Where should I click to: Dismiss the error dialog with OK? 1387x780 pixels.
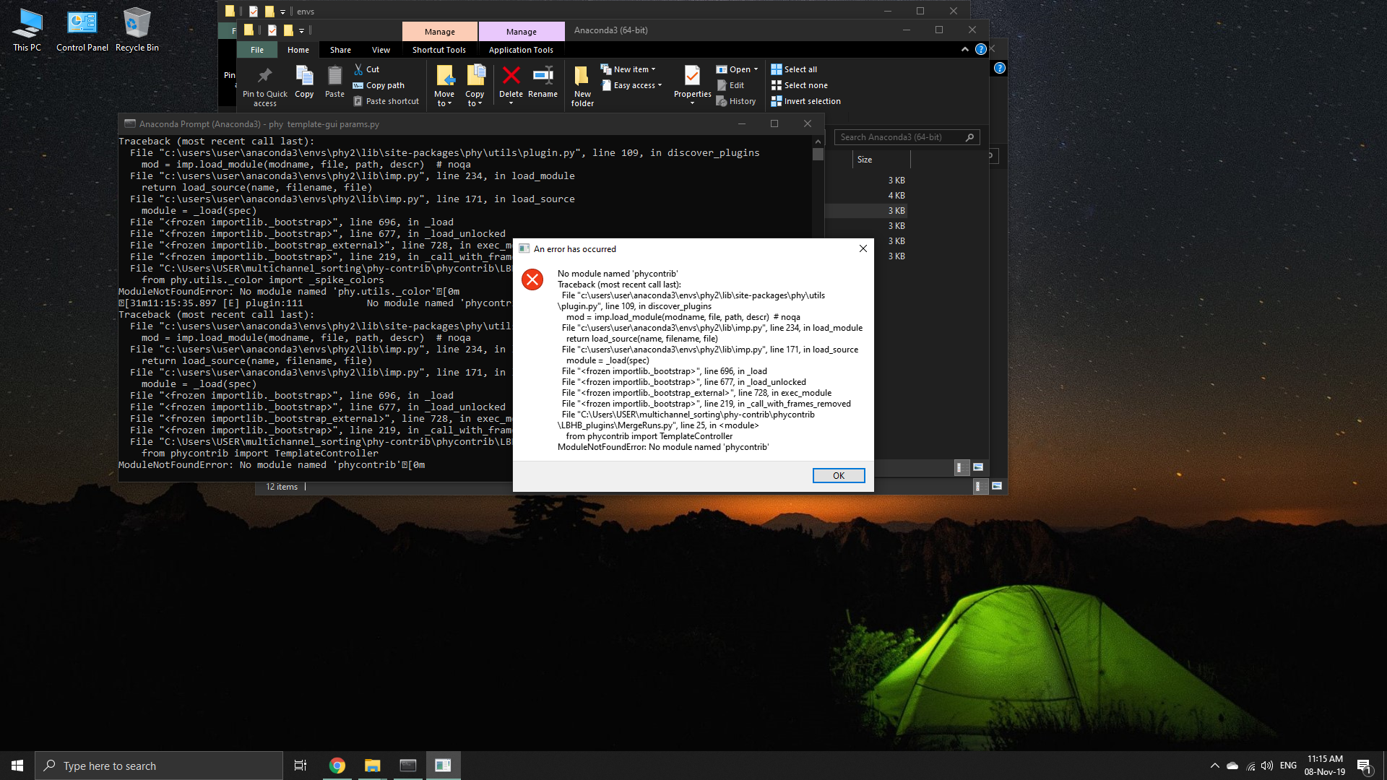click(838, 475)
